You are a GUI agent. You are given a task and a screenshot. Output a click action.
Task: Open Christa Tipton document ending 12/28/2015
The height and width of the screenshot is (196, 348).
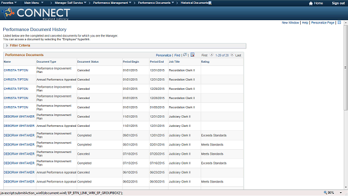[16, 98]
